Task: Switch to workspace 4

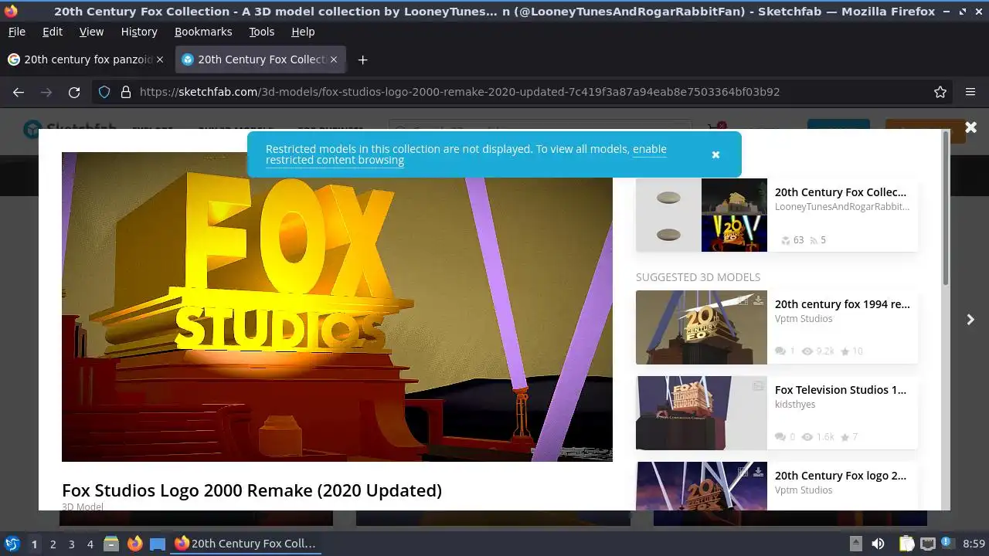Action: coord(90,544)
